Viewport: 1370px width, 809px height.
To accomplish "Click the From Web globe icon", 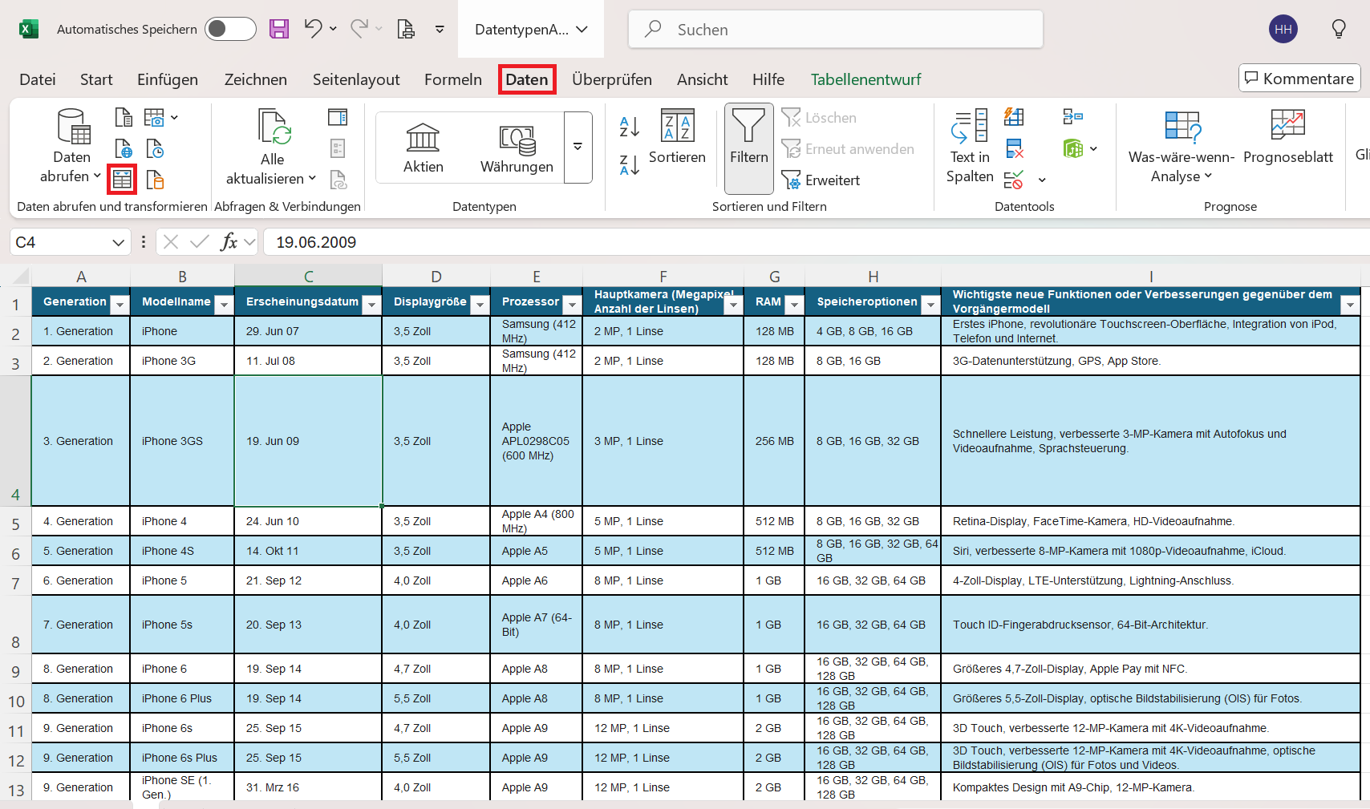I will pyautogui.click(x=124, y=148).
